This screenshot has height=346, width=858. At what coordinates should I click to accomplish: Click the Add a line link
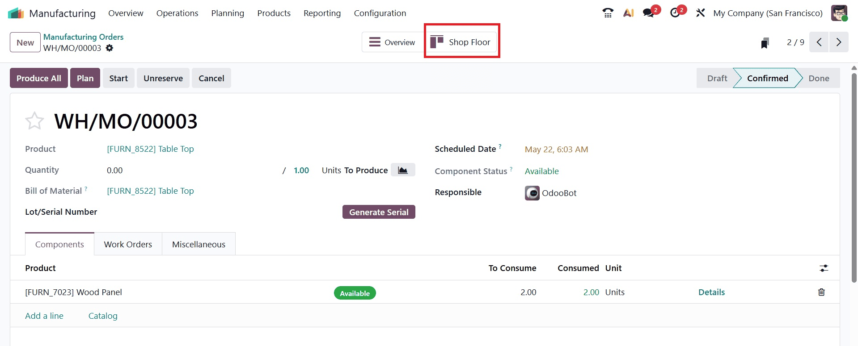point(44,316)
